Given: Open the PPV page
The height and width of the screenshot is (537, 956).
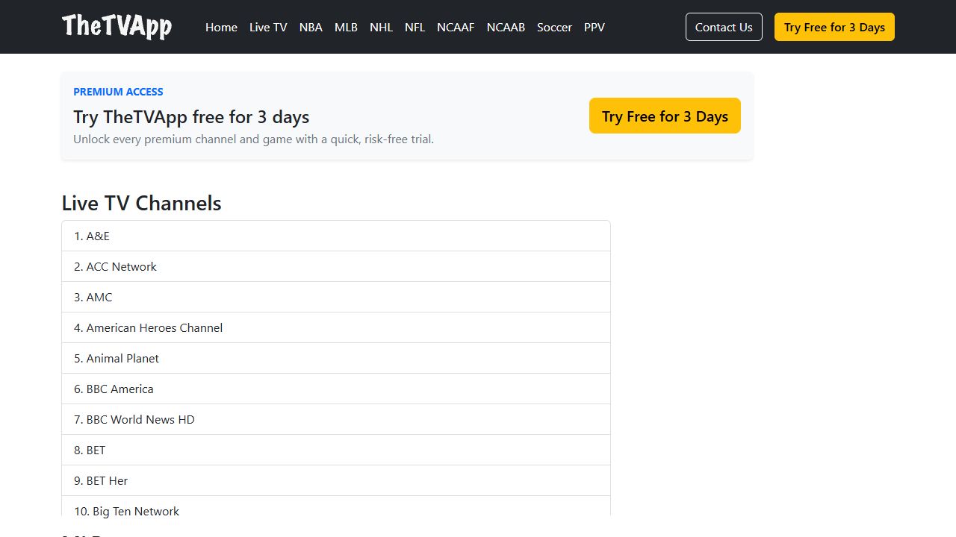Looking at the screenshot, I should (595, 27).
